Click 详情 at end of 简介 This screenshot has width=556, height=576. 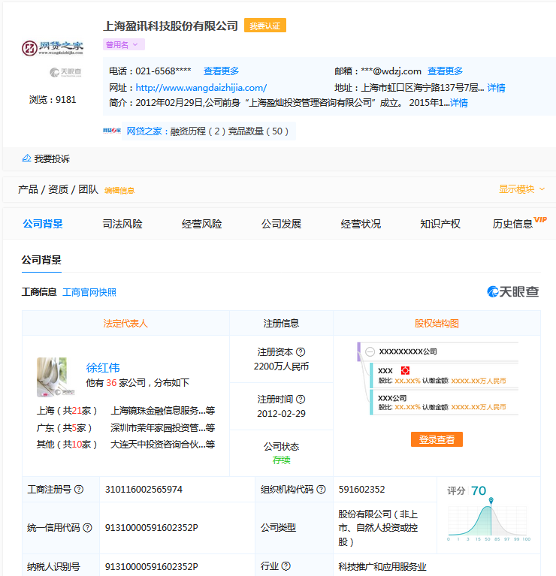459,103
